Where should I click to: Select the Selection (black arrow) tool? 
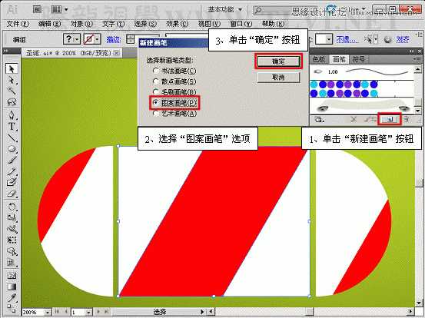(x=12, y=68)
